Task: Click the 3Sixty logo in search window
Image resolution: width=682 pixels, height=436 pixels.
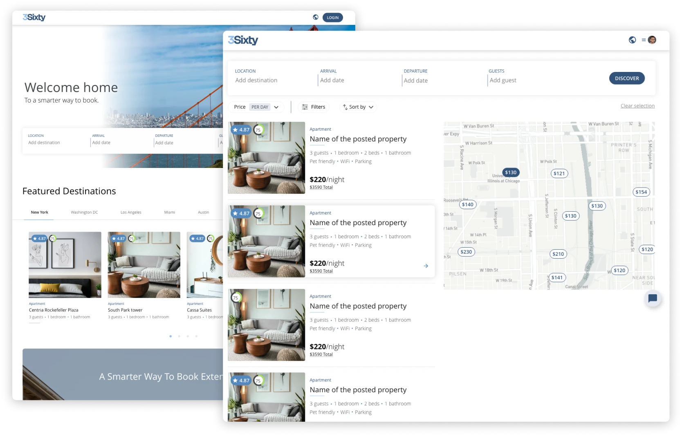Action: click(x=243, y=40)
